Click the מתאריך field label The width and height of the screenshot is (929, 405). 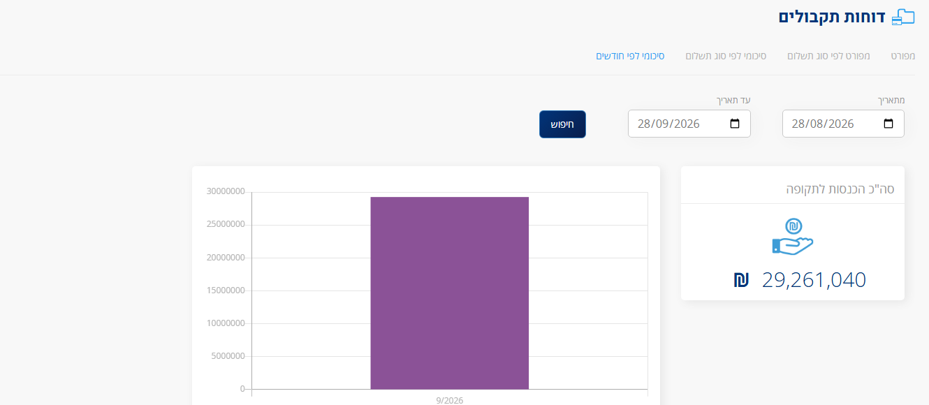click(x=891, y=101)
